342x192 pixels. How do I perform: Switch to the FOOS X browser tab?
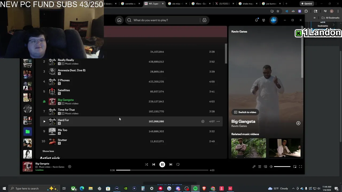click(x=224, y=4)
